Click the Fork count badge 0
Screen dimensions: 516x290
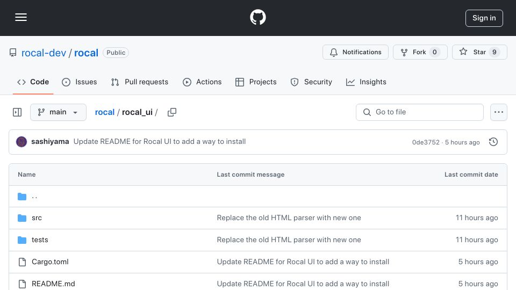click(434, 52)
